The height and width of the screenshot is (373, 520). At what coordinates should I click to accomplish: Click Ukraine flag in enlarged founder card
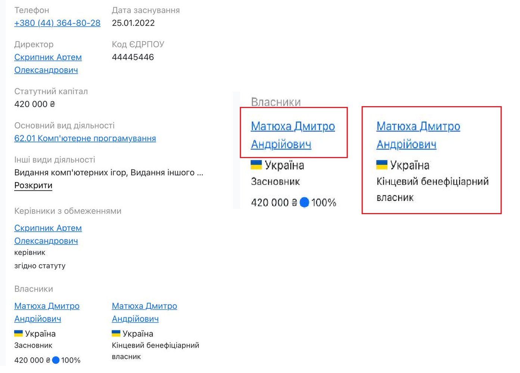(x=256, y=165)
